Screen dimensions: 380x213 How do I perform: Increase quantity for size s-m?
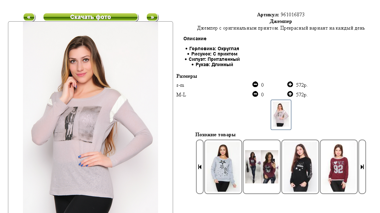(290, 84)
